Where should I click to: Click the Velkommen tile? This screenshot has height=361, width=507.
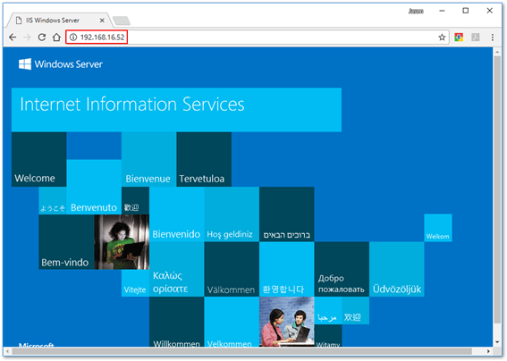click(232, 322)
